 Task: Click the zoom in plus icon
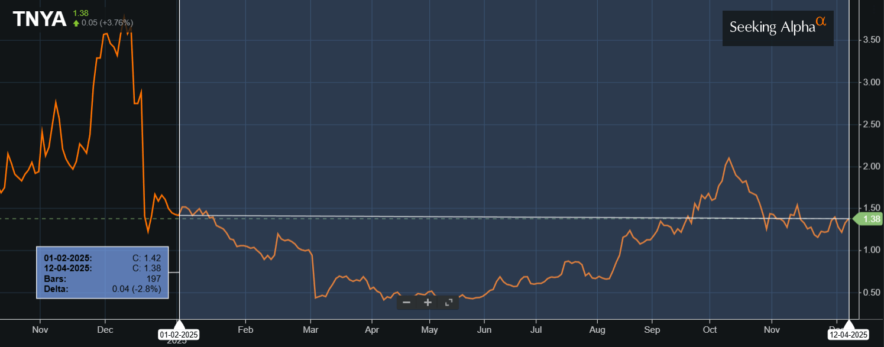(428, 303)
